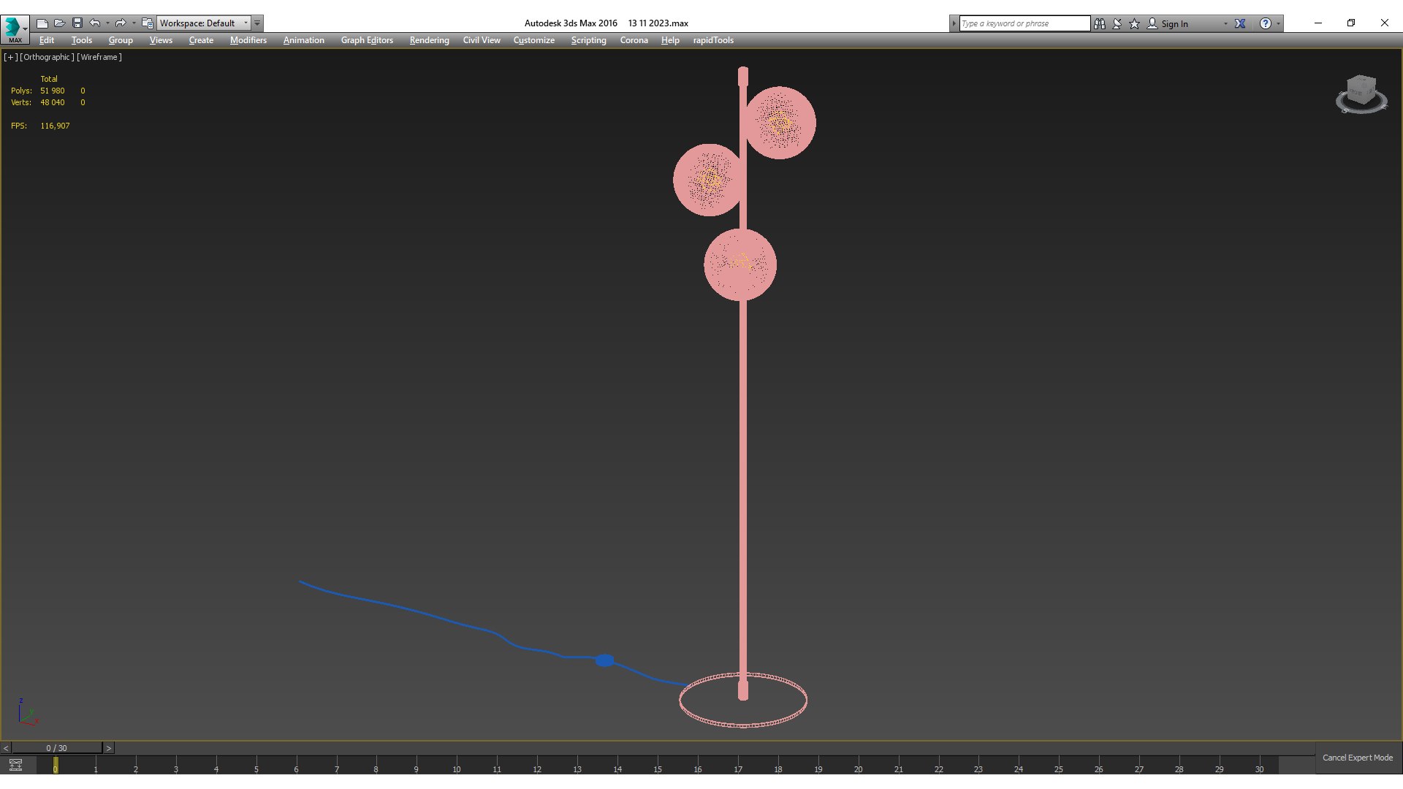1403x789 pixels.
Task: Open the Help question mark icon
Action: pos(1266,23)
